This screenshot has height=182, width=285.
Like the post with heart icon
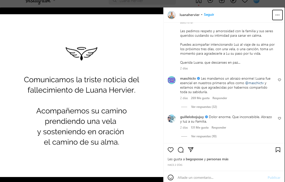tap(171, 150)
